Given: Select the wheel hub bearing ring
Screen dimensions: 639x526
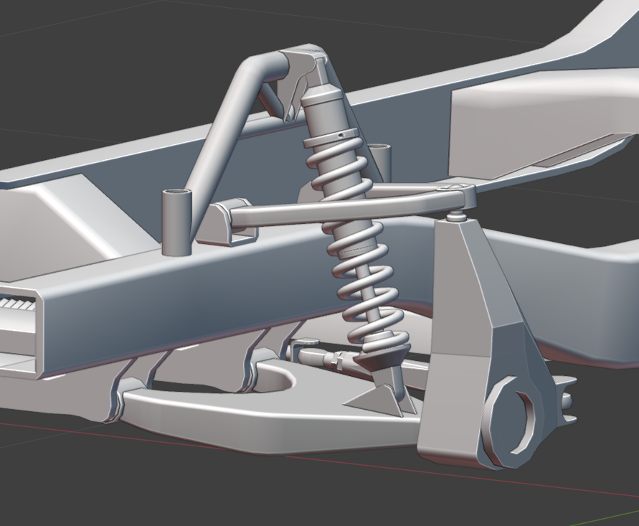Looking at the screenshot, I should click(509, 421).
